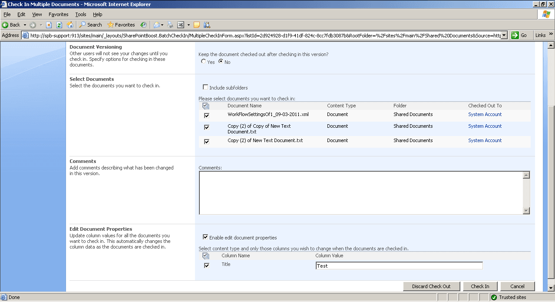Viewport: 555px width, 302px height.
Task: Click the select-all icon above documents list
Action: pos(206,106)
